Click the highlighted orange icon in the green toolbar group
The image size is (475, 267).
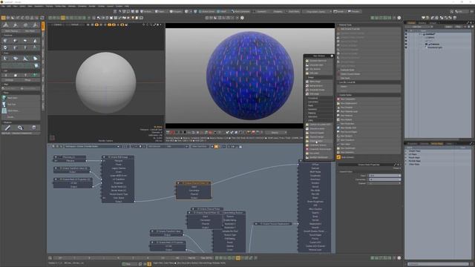click(x=63, y=18)
